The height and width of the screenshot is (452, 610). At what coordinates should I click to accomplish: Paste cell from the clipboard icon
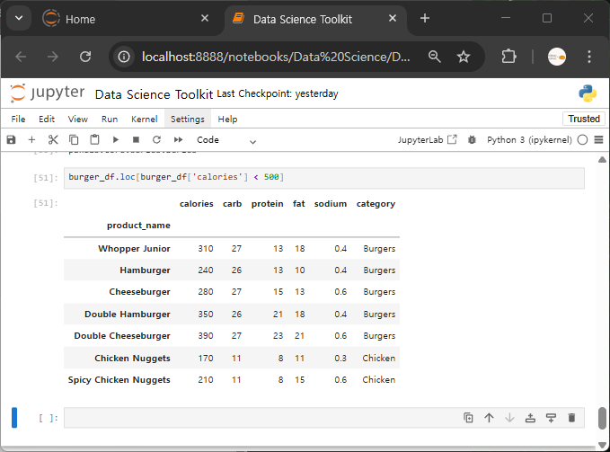click(94, 139)
